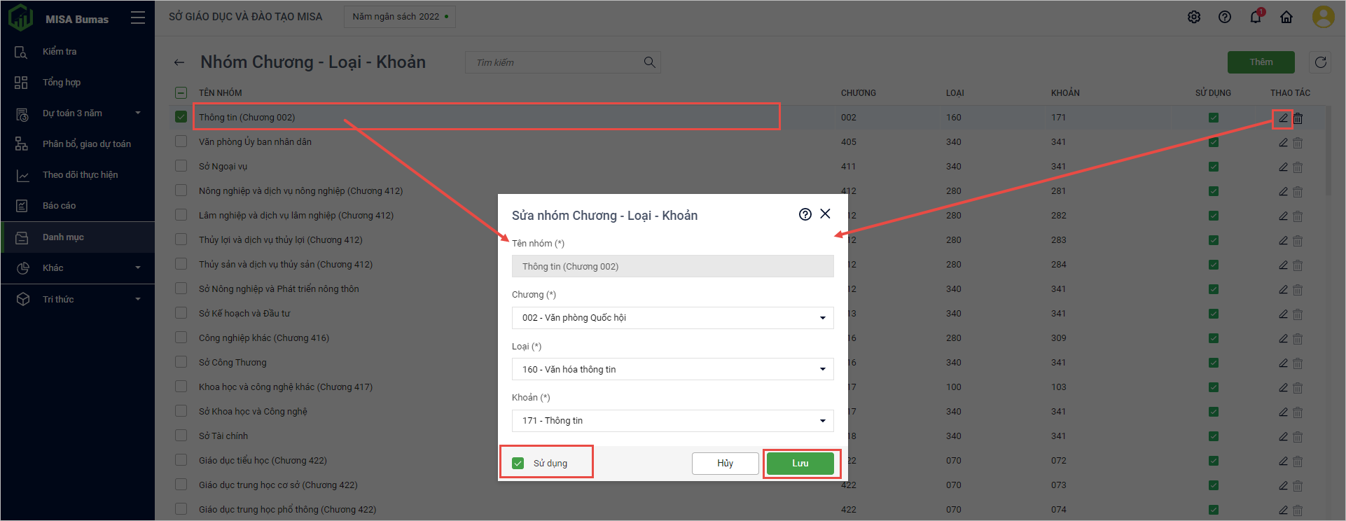1346x521 pixels.
Task: Expand the Khoản dropdown 171 - Thông tin
Action: pyautogui.click(x=672, y=421)
